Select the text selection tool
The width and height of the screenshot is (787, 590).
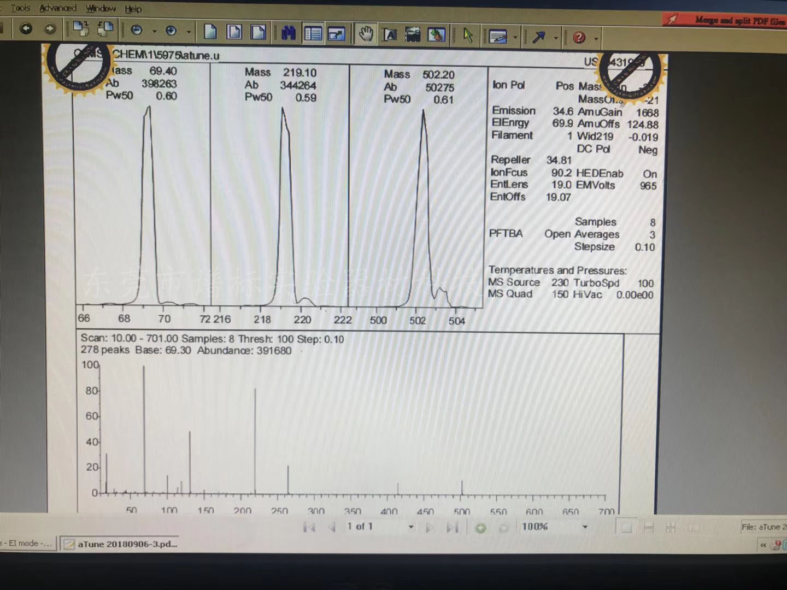[x=389, y=36]
